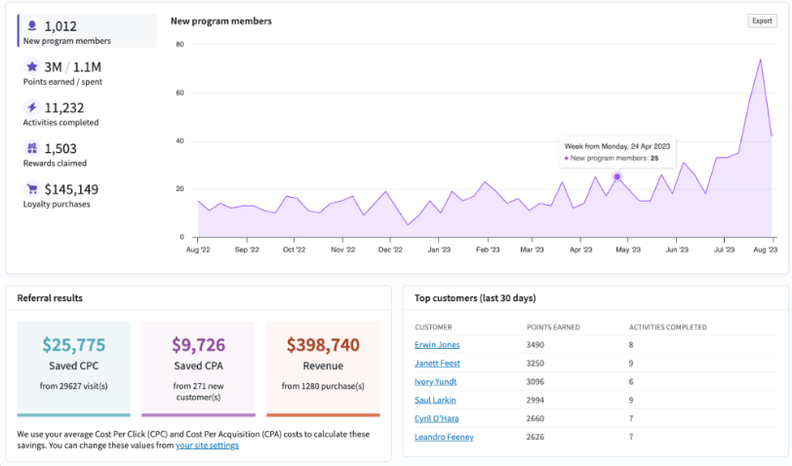Click the May '23 axis label
This screenshot has width=792, height=466.
coord(628,250)
